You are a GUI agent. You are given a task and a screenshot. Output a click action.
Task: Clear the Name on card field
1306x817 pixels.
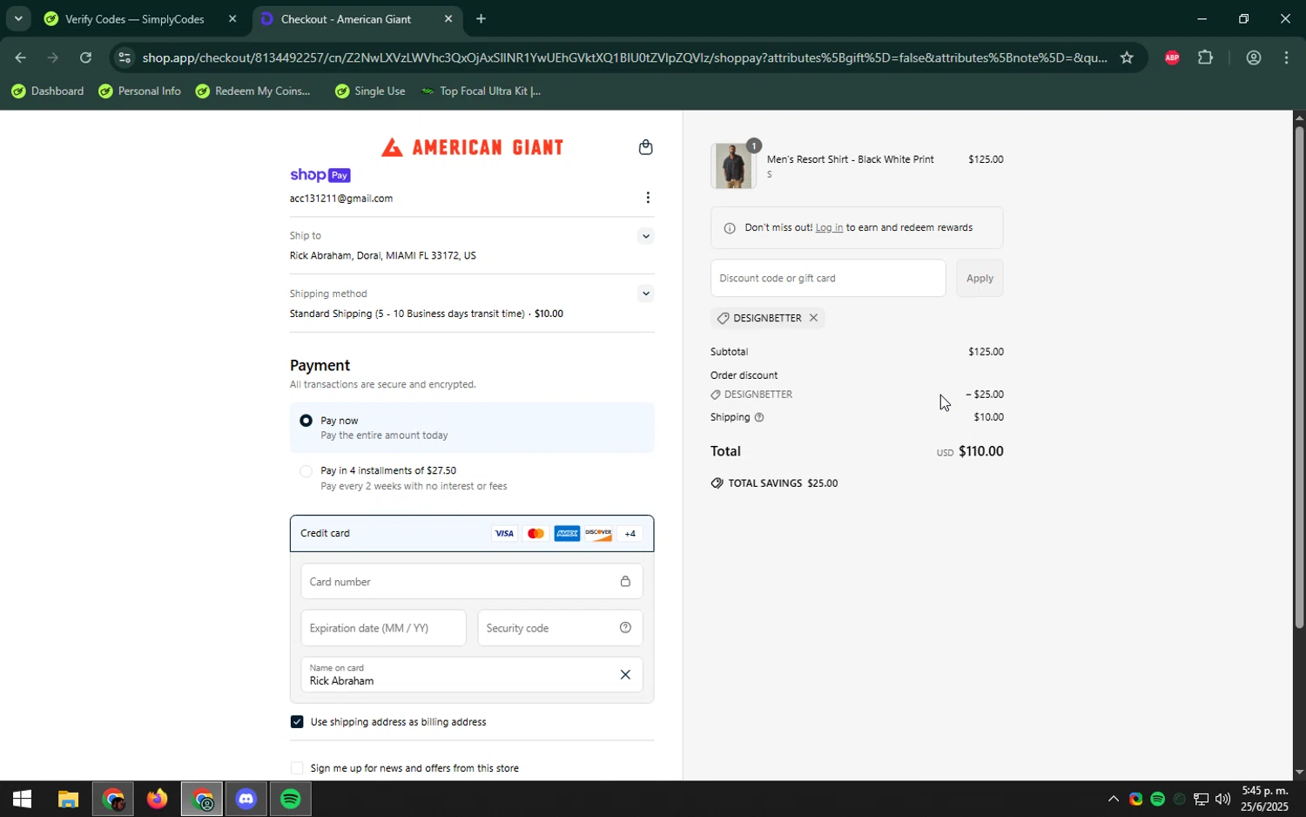(x=625, y=675)
